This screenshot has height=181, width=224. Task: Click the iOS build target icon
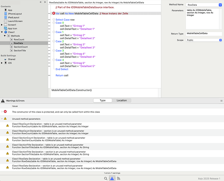coord(5,63)
